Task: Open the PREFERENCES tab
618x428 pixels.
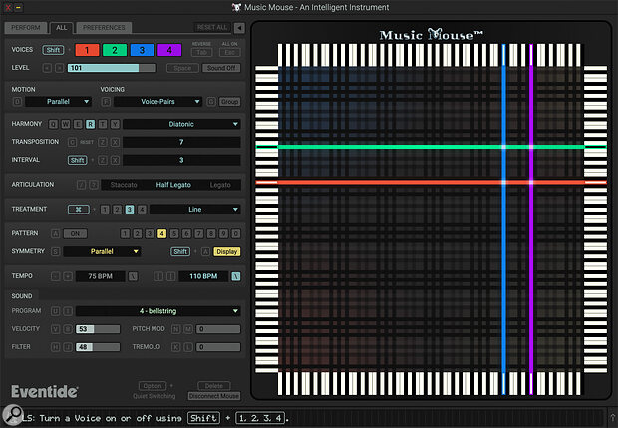Action: (104, 28)
